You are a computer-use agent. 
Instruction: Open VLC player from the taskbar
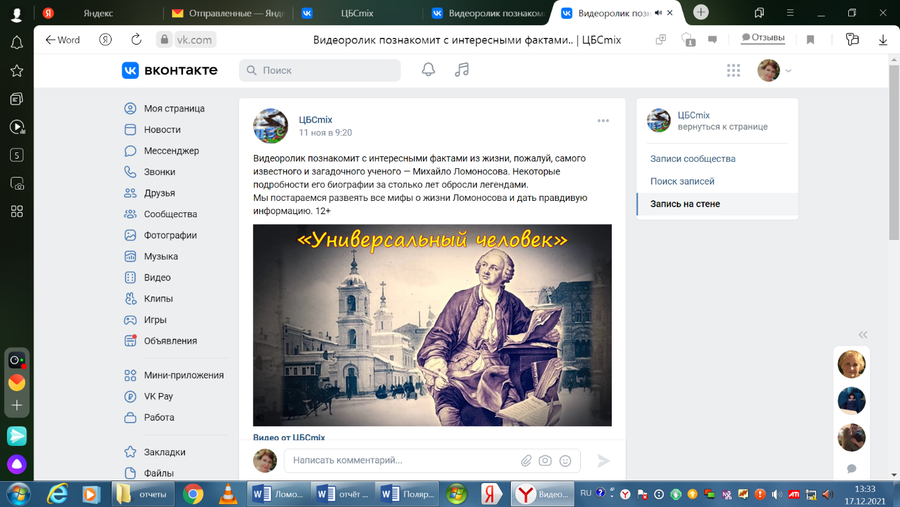[228, 494]
